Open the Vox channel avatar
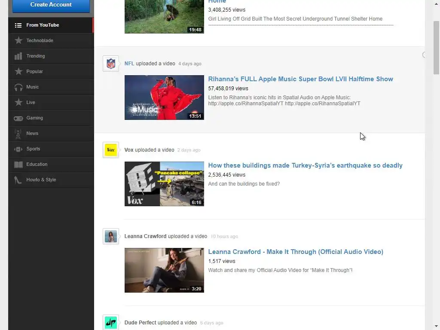The image size is (440, 330). (x=111, y=150)
